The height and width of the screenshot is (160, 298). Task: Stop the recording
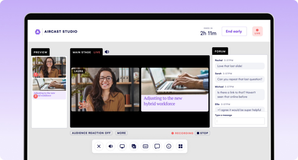pyautogui.click(x=202, y=133)
